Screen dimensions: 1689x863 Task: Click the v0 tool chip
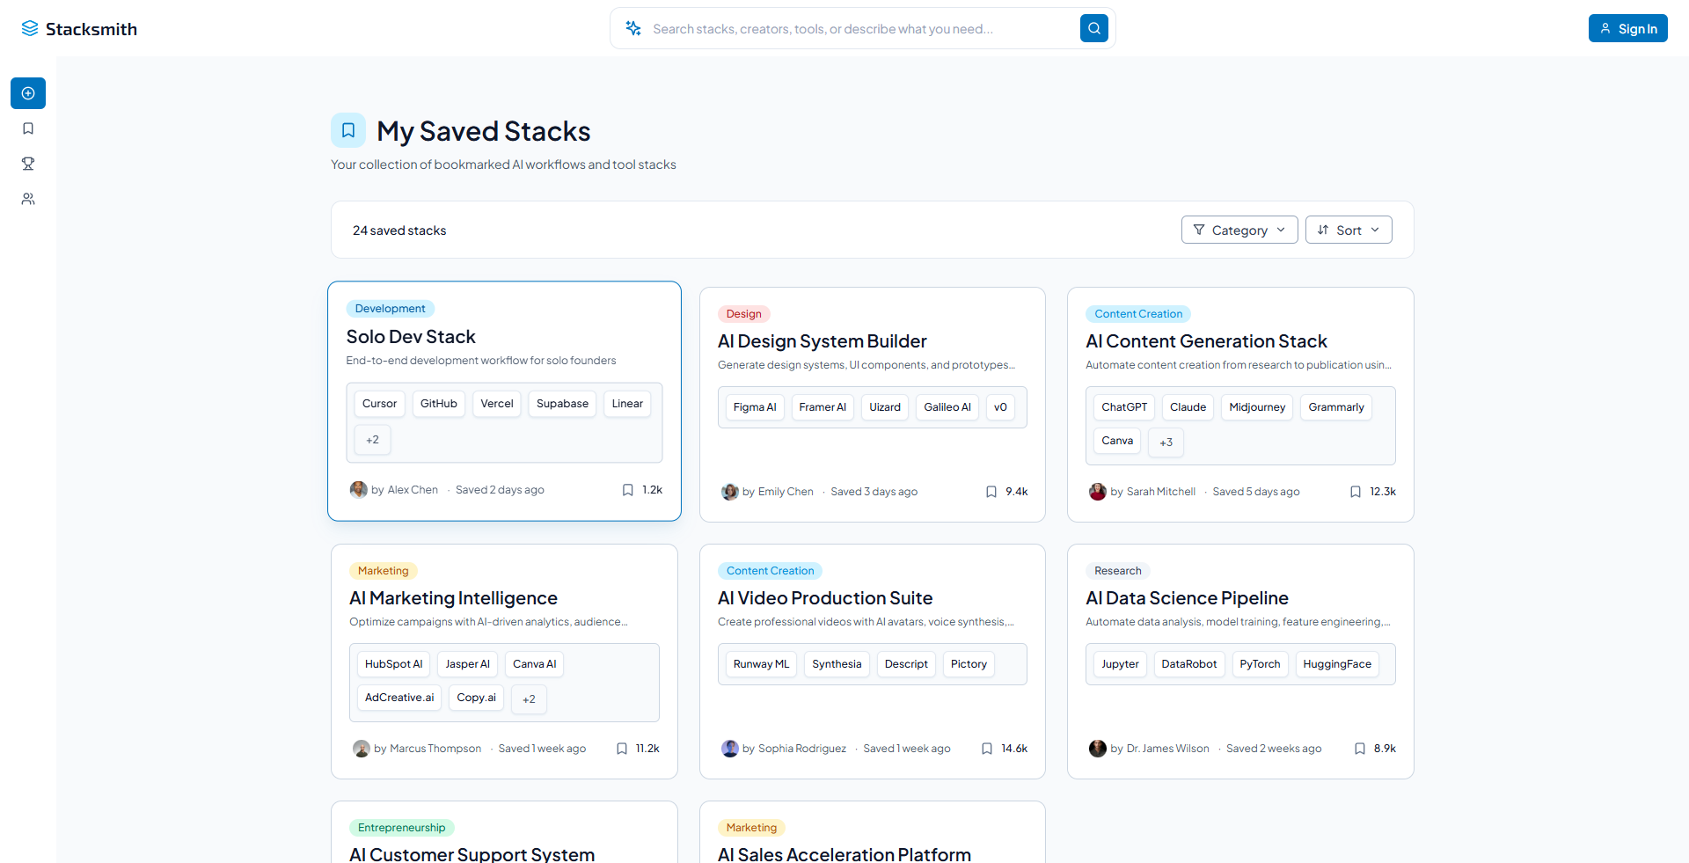1000,407
